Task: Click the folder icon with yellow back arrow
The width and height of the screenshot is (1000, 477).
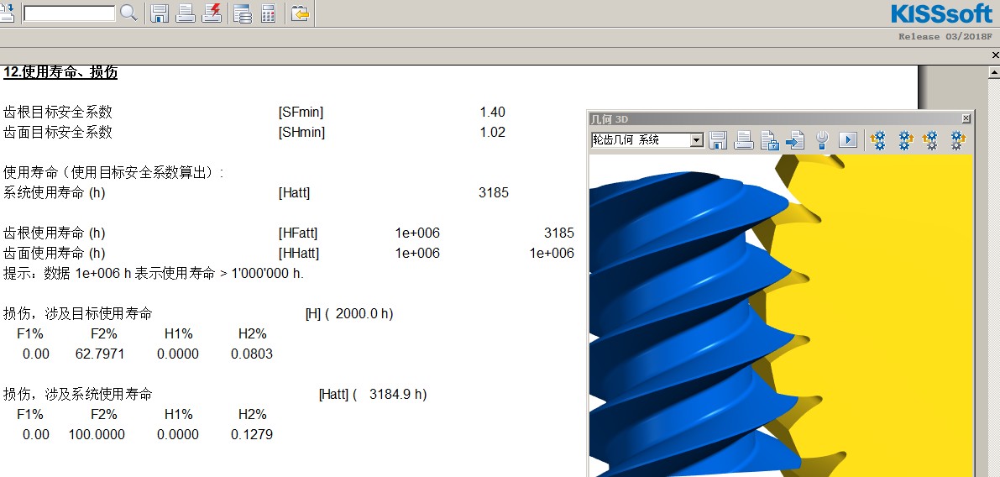Action: click(x=300, y=13)
